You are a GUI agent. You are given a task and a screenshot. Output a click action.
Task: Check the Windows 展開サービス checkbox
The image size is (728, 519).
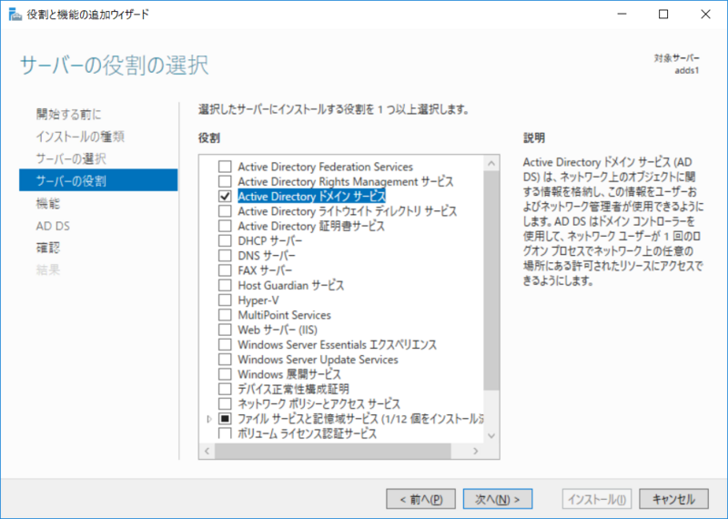[x=225, y=374]
